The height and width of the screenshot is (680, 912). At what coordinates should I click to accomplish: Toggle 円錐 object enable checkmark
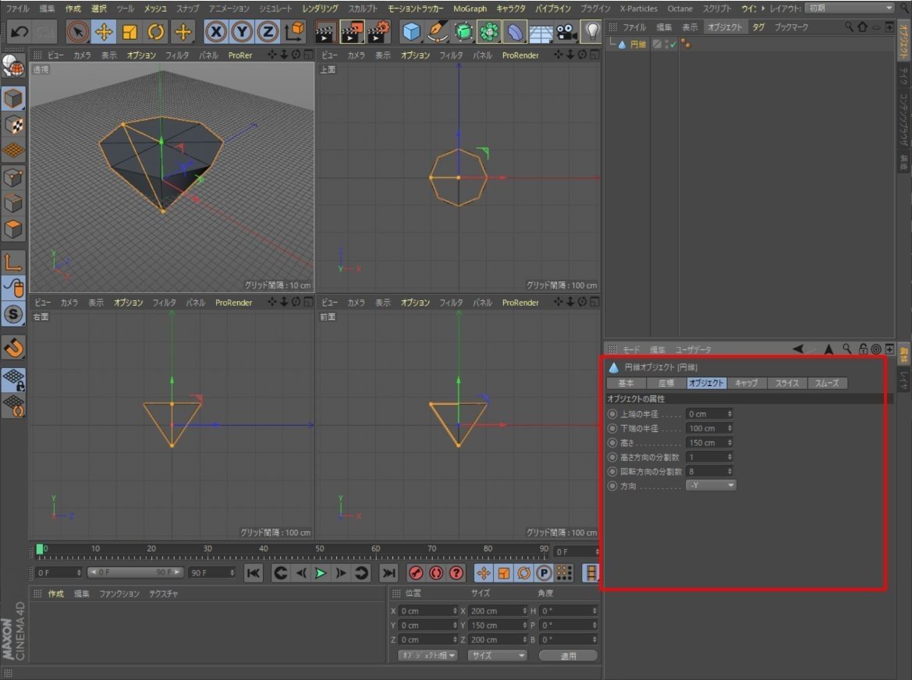pos(672,44)
